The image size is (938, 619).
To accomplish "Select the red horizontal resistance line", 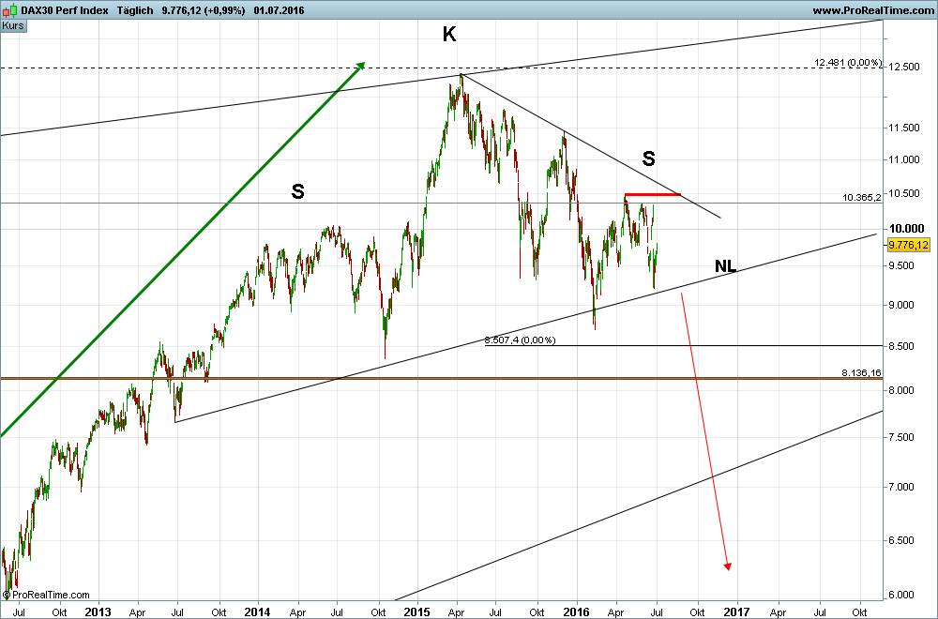I will point(651,194).
